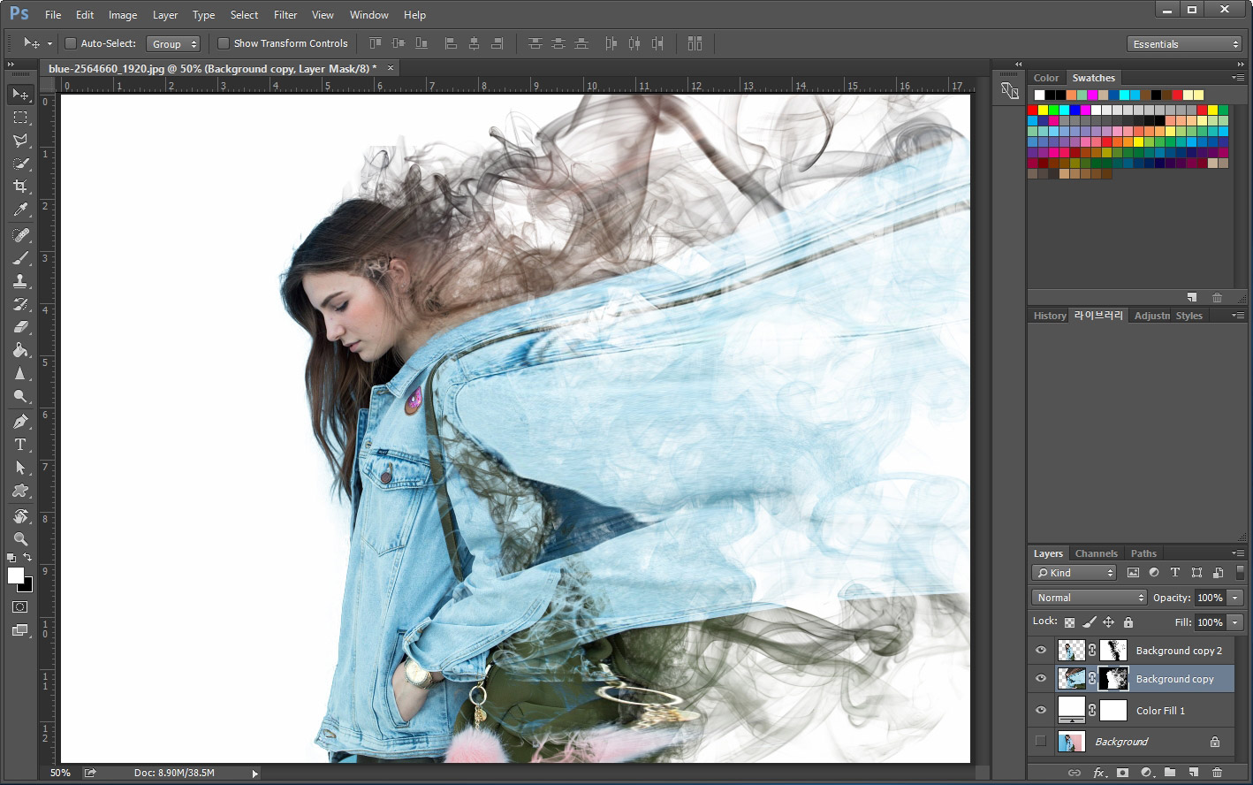Select the Rectangular Marquee tool
Viewport: 1253px width, 785px height.
click(20, 118)
